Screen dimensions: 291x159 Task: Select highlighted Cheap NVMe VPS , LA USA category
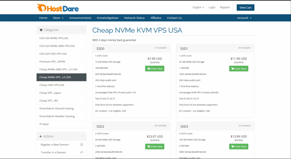(61, 77)
